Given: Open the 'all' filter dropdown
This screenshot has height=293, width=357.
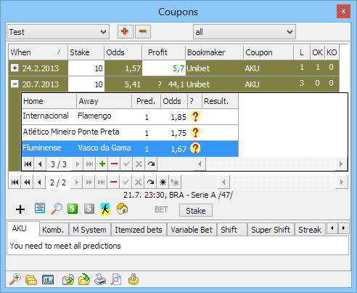Looking at the screenshot, I should (x=245, y=32).
